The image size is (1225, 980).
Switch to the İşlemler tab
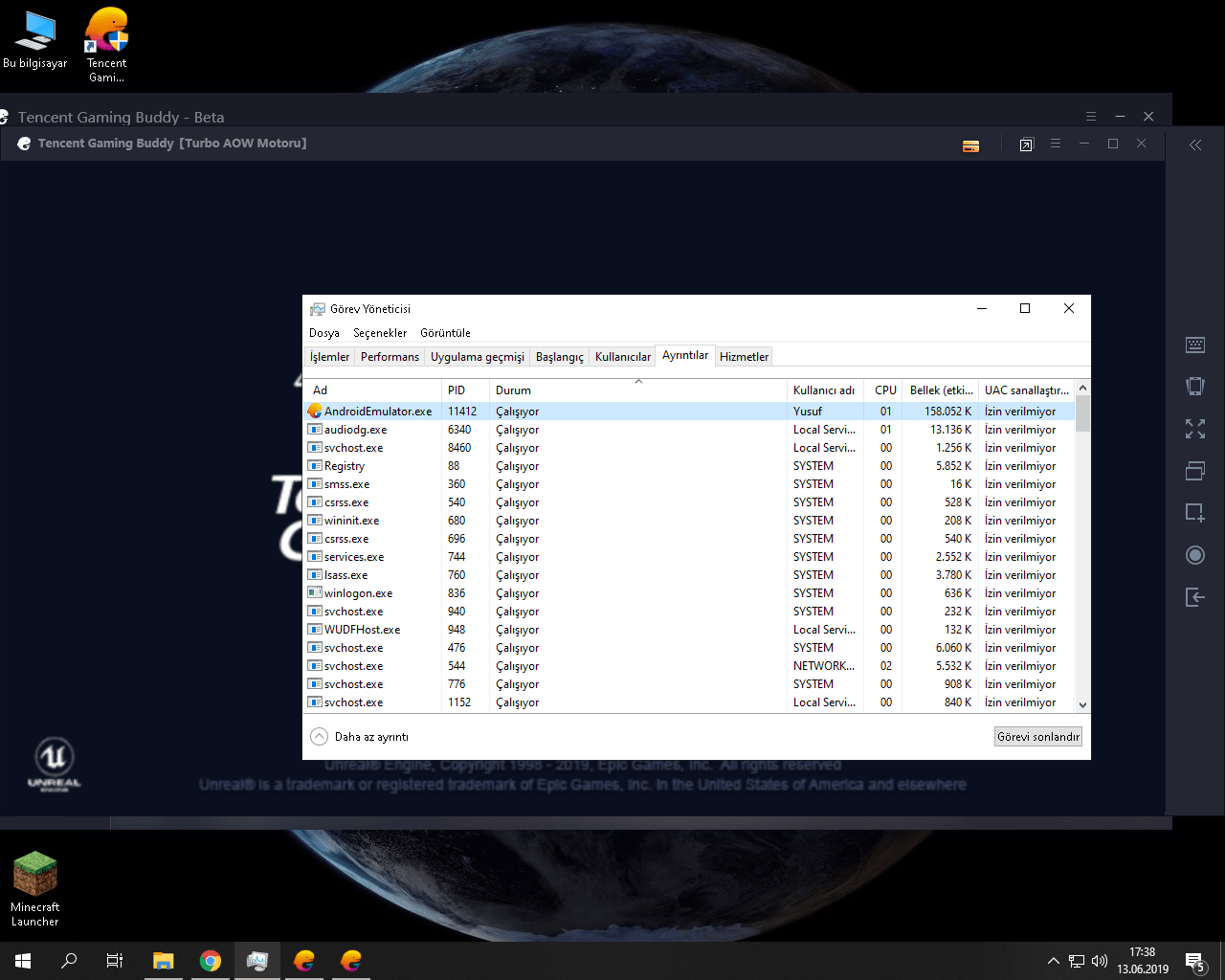tap(329, 357)
